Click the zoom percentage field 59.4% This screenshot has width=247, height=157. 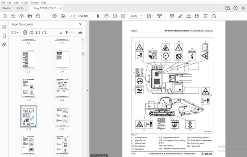134,16
